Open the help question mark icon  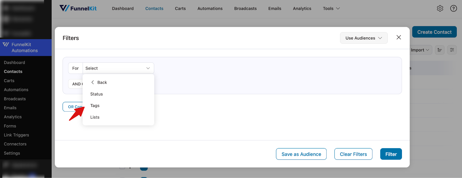454,9
